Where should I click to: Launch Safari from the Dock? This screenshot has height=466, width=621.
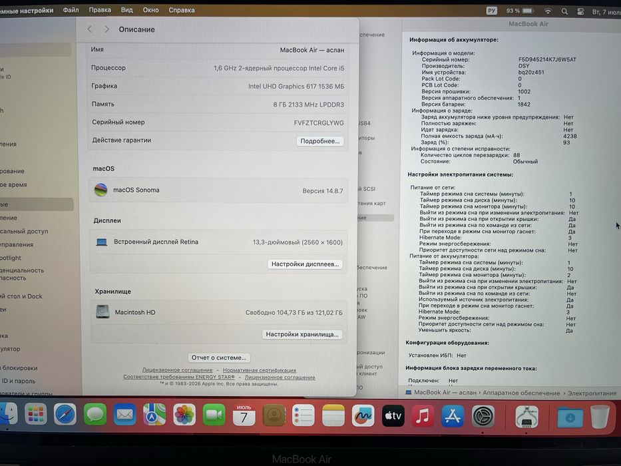click(65, 415)
